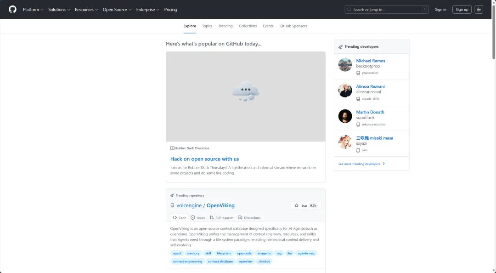496x273 pixels.
Task: Switch to the Topics tab
Action: coord(207,26)
